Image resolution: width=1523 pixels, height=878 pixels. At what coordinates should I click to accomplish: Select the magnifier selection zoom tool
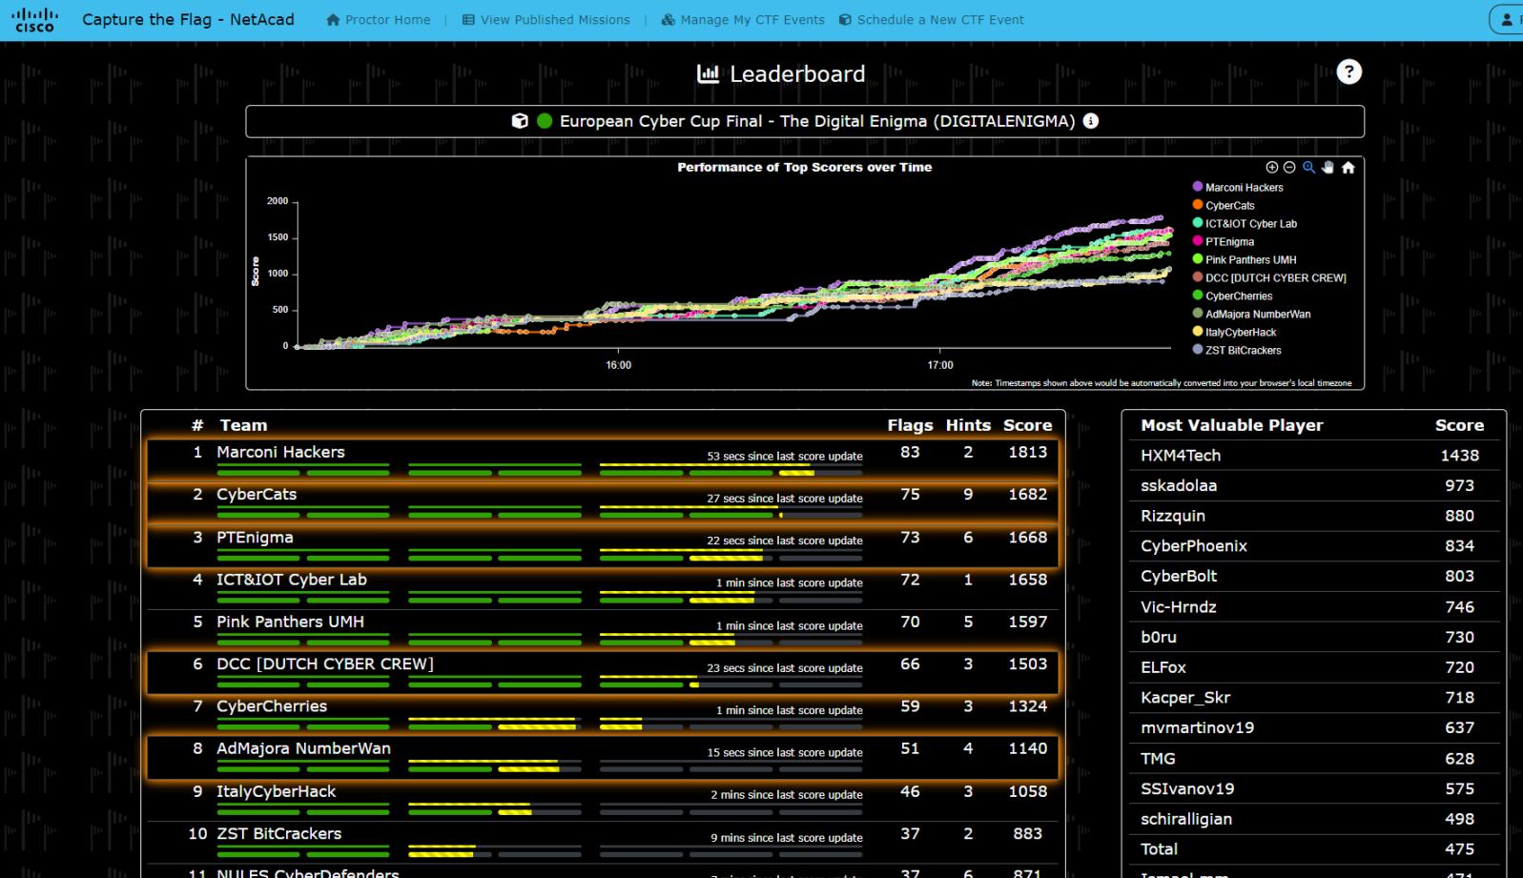pyautogui.click(x=1308, y=168)
